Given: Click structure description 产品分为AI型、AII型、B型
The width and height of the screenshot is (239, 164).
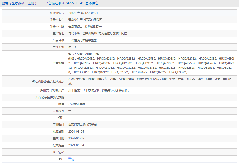Looking at the screenshot, I should click(150, 81).
